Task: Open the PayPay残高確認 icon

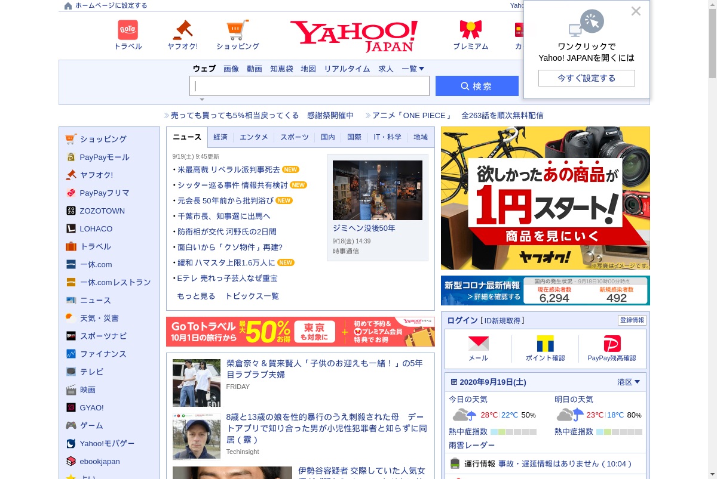Action: coord(612,344)
